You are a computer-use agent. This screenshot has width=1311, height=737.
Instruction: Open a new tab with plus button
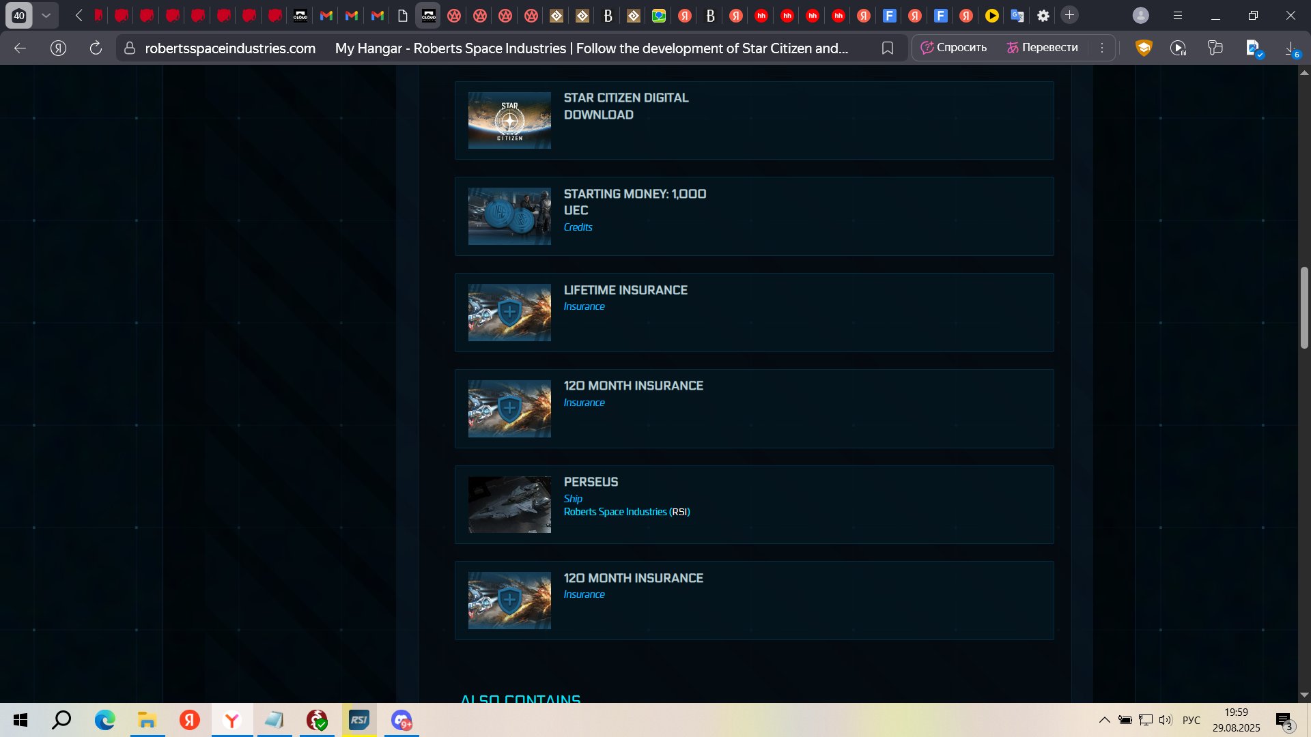1069,15
